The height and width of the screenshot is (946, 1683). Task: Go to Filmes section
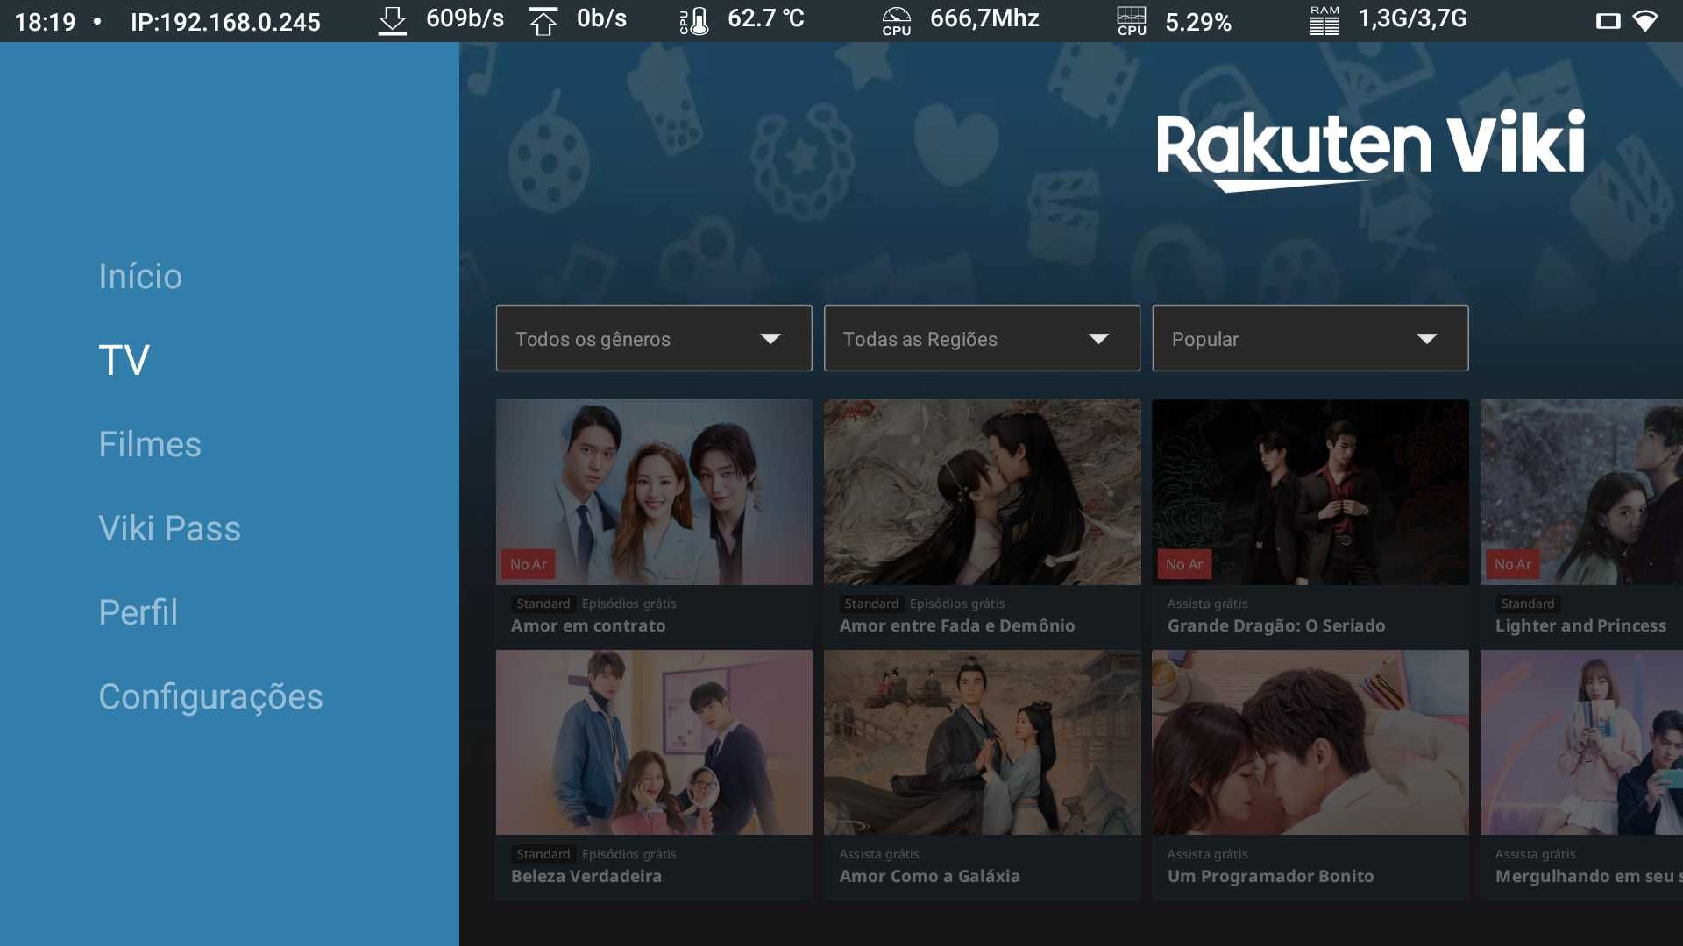150,444
